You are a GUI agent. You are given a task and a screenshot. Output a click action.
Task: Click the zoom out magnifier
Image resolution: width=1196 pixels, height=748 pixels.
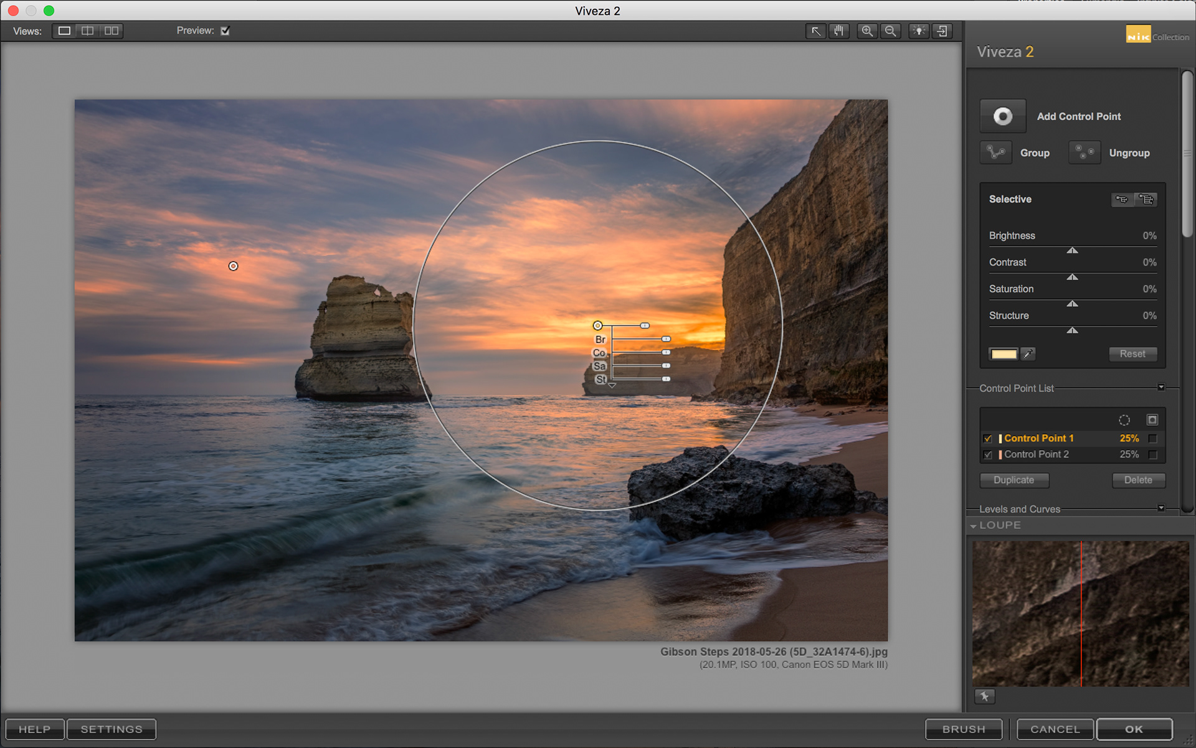(x=891, y=31)
